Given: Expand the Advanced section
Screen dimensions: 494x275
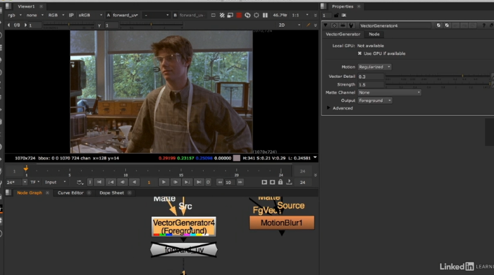Looking at the screenshot, I should coord(329,108).
